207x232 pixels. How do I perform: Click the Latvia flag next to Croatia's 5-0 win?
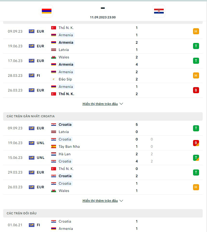coord(53,132)
